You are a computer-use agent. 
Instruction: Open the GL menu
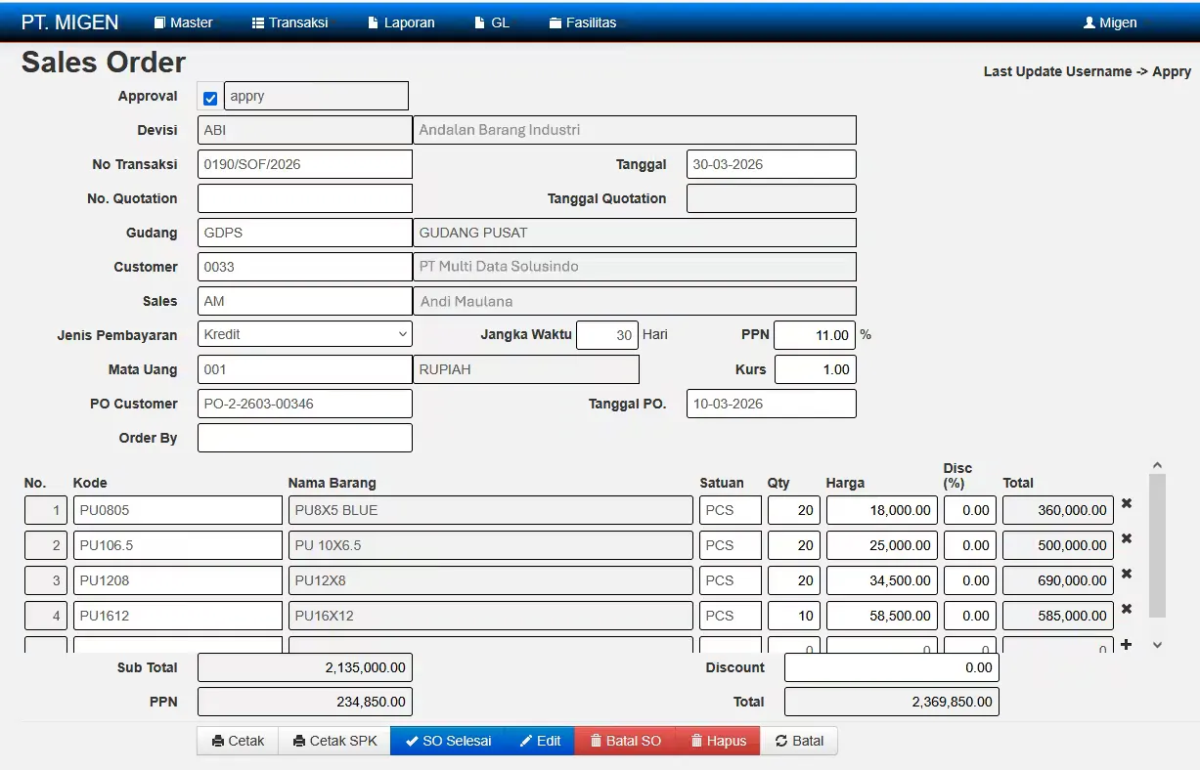(492, 22)
